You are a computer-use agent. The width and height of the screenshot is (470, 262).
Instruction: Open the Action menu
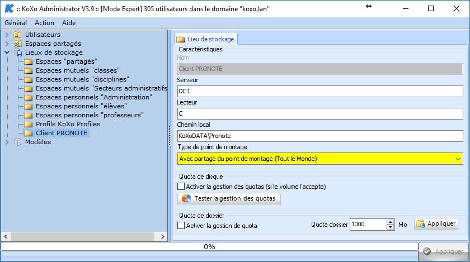(x=44, y=23)
